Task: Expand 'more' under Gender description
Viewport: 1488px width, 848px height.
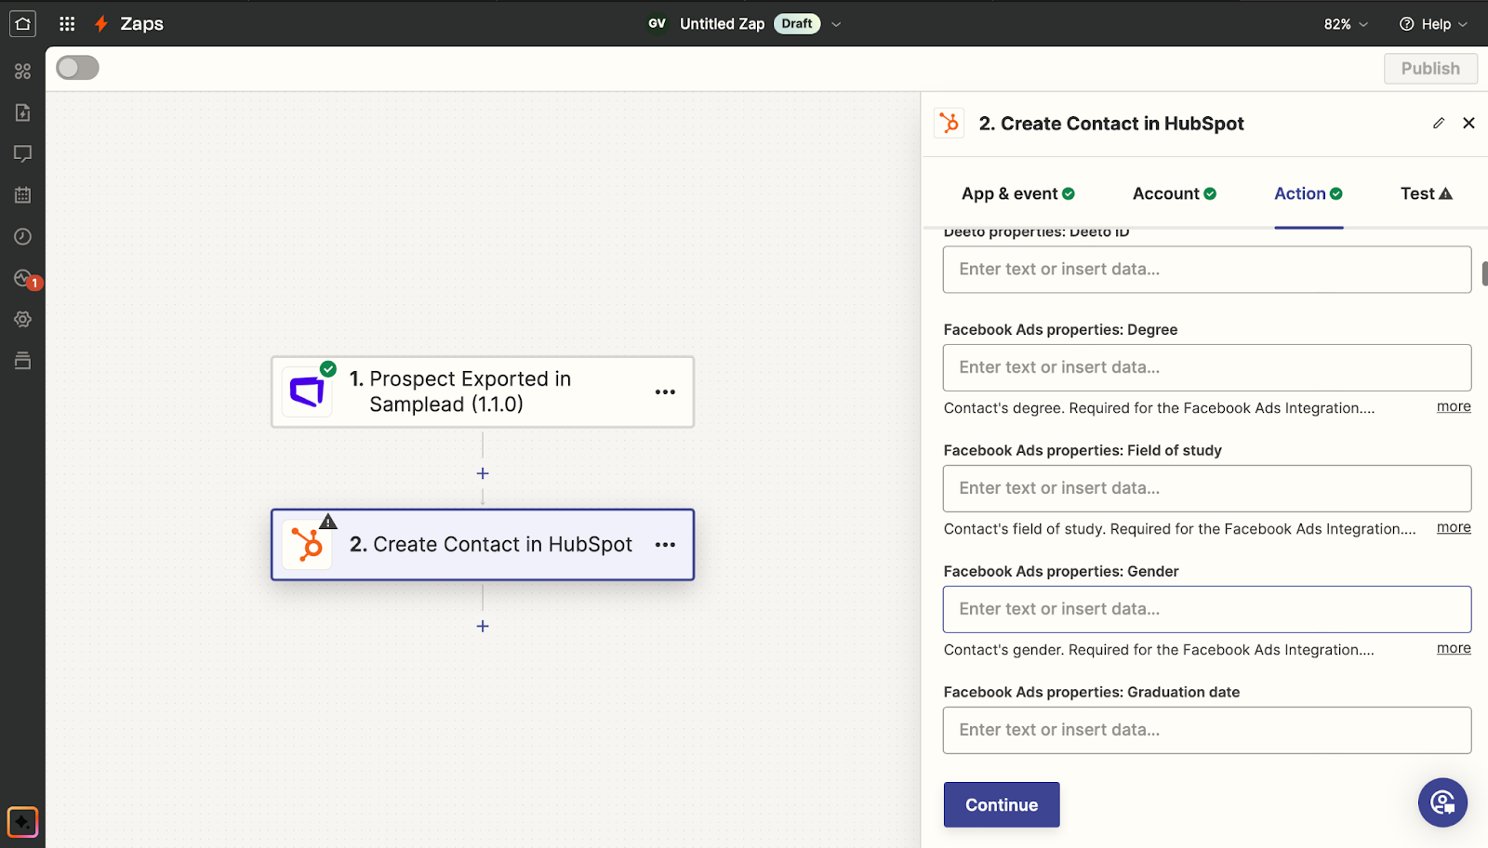Action: [1454, 648]
